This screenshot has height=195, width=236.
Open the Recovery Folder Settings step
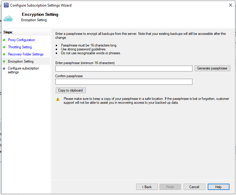coord(26,54)
